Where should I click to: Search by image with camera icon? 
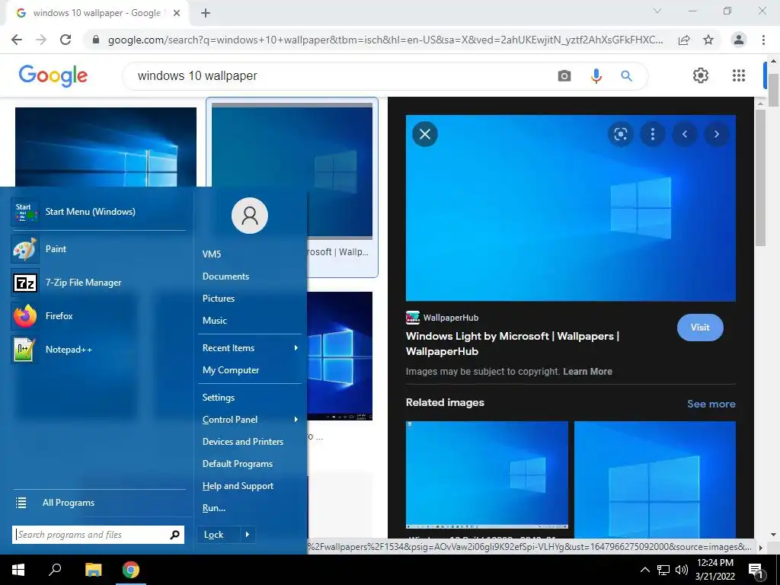564,75
